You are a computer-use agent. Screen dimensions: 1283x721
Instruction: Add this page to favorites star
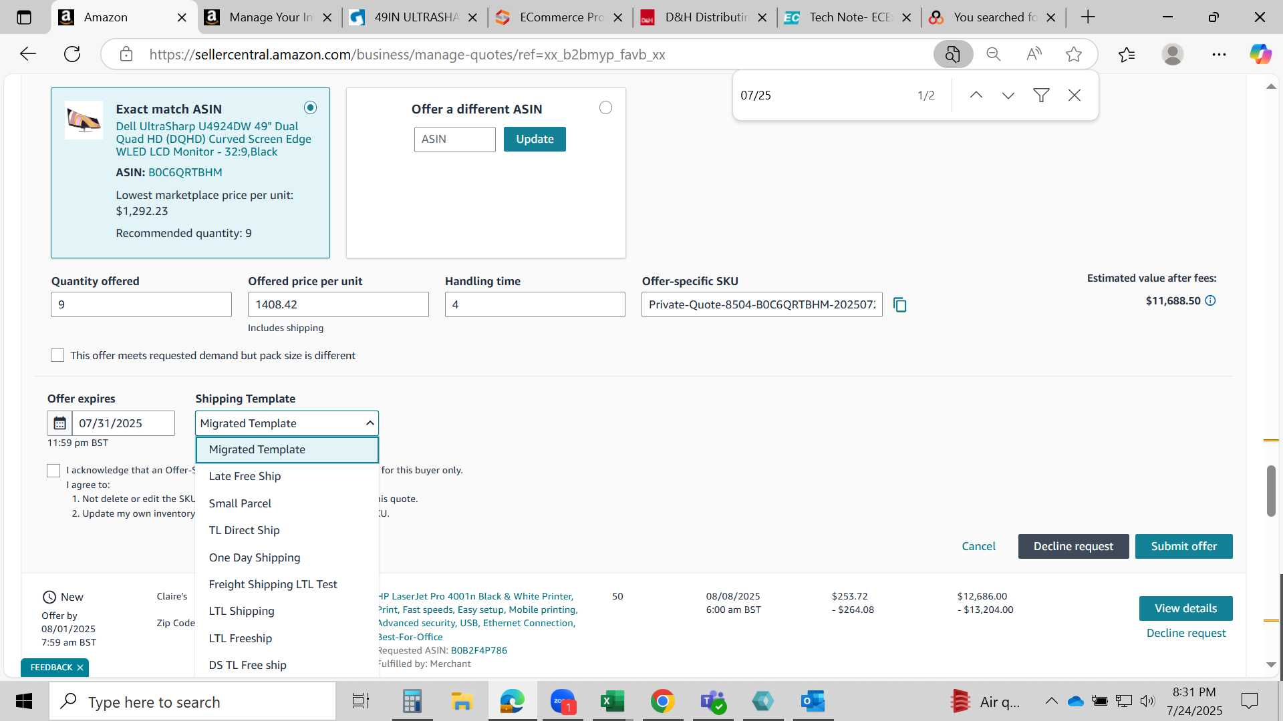point(1074,54)
